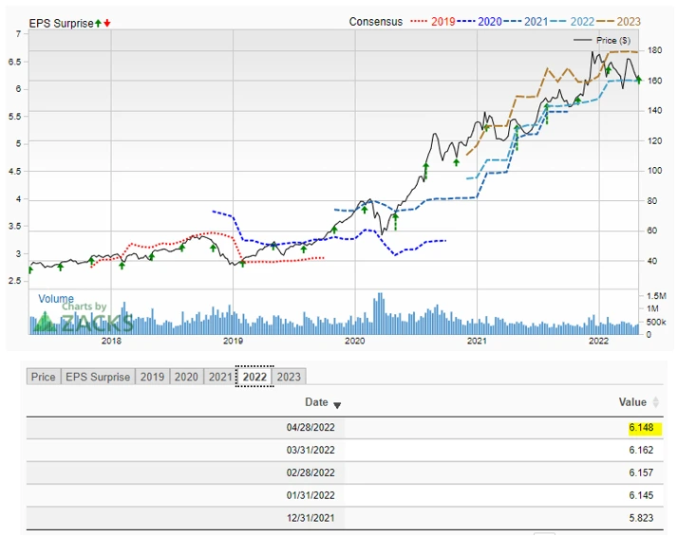Click the Consensus legend label
The height and width of the screenshot is (537, 677).
(x=376, y=22)
